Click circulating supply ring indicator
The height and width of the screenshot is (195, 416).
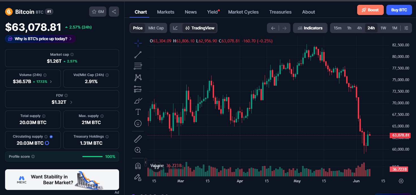47,143
